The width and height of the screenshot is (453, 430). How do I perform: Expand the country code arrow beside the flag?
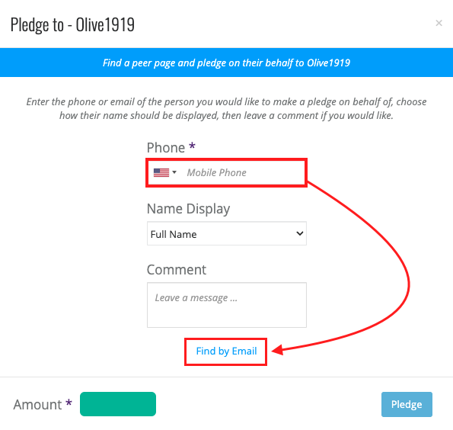[x=174, y=172]
